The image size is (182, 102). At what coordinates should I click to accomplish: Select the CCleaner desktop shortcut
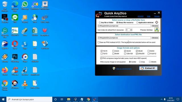pyautogui.click(x=15, y=71)
